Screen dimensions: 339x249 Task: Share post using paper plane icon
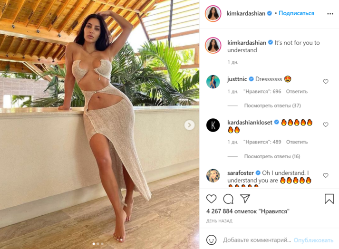tap(245, 199)
